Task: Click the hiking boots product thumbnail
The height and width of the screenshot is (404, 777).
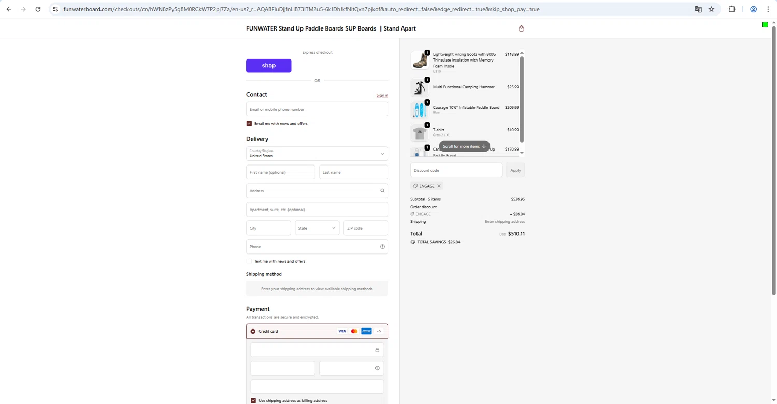Action: 420,60
